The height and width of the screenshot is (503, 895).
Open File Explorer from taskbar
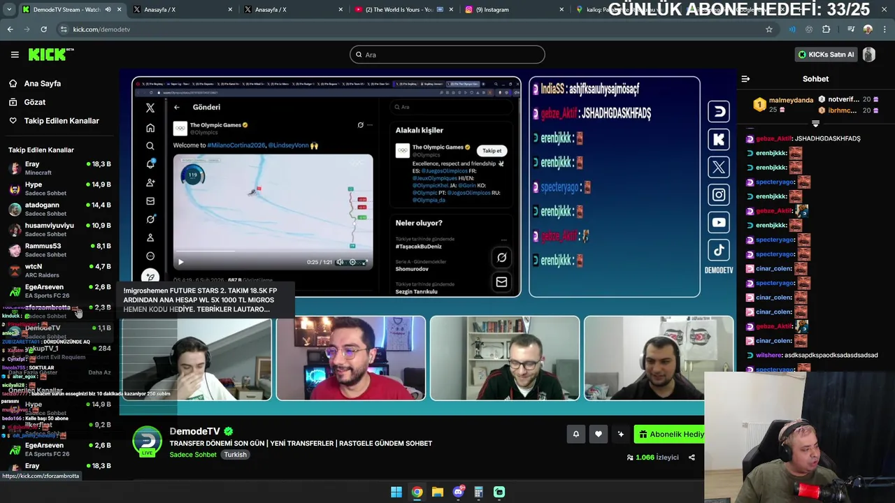pos(438,492)
